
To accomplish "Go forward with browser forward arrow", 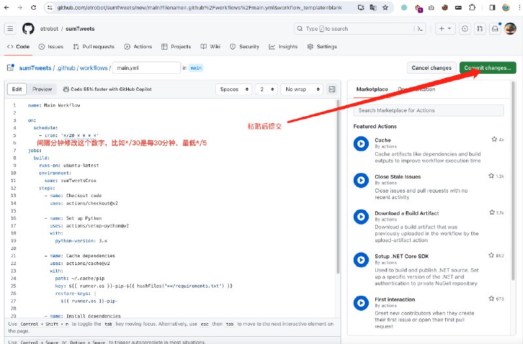I will [20, 7].
